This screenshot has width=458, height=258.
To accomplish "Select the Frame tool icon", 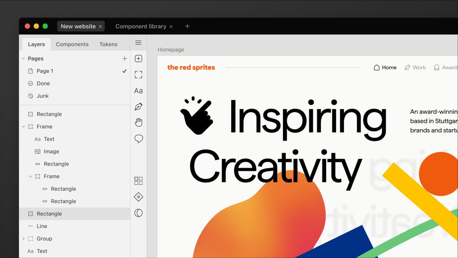I will click(138, 75).
